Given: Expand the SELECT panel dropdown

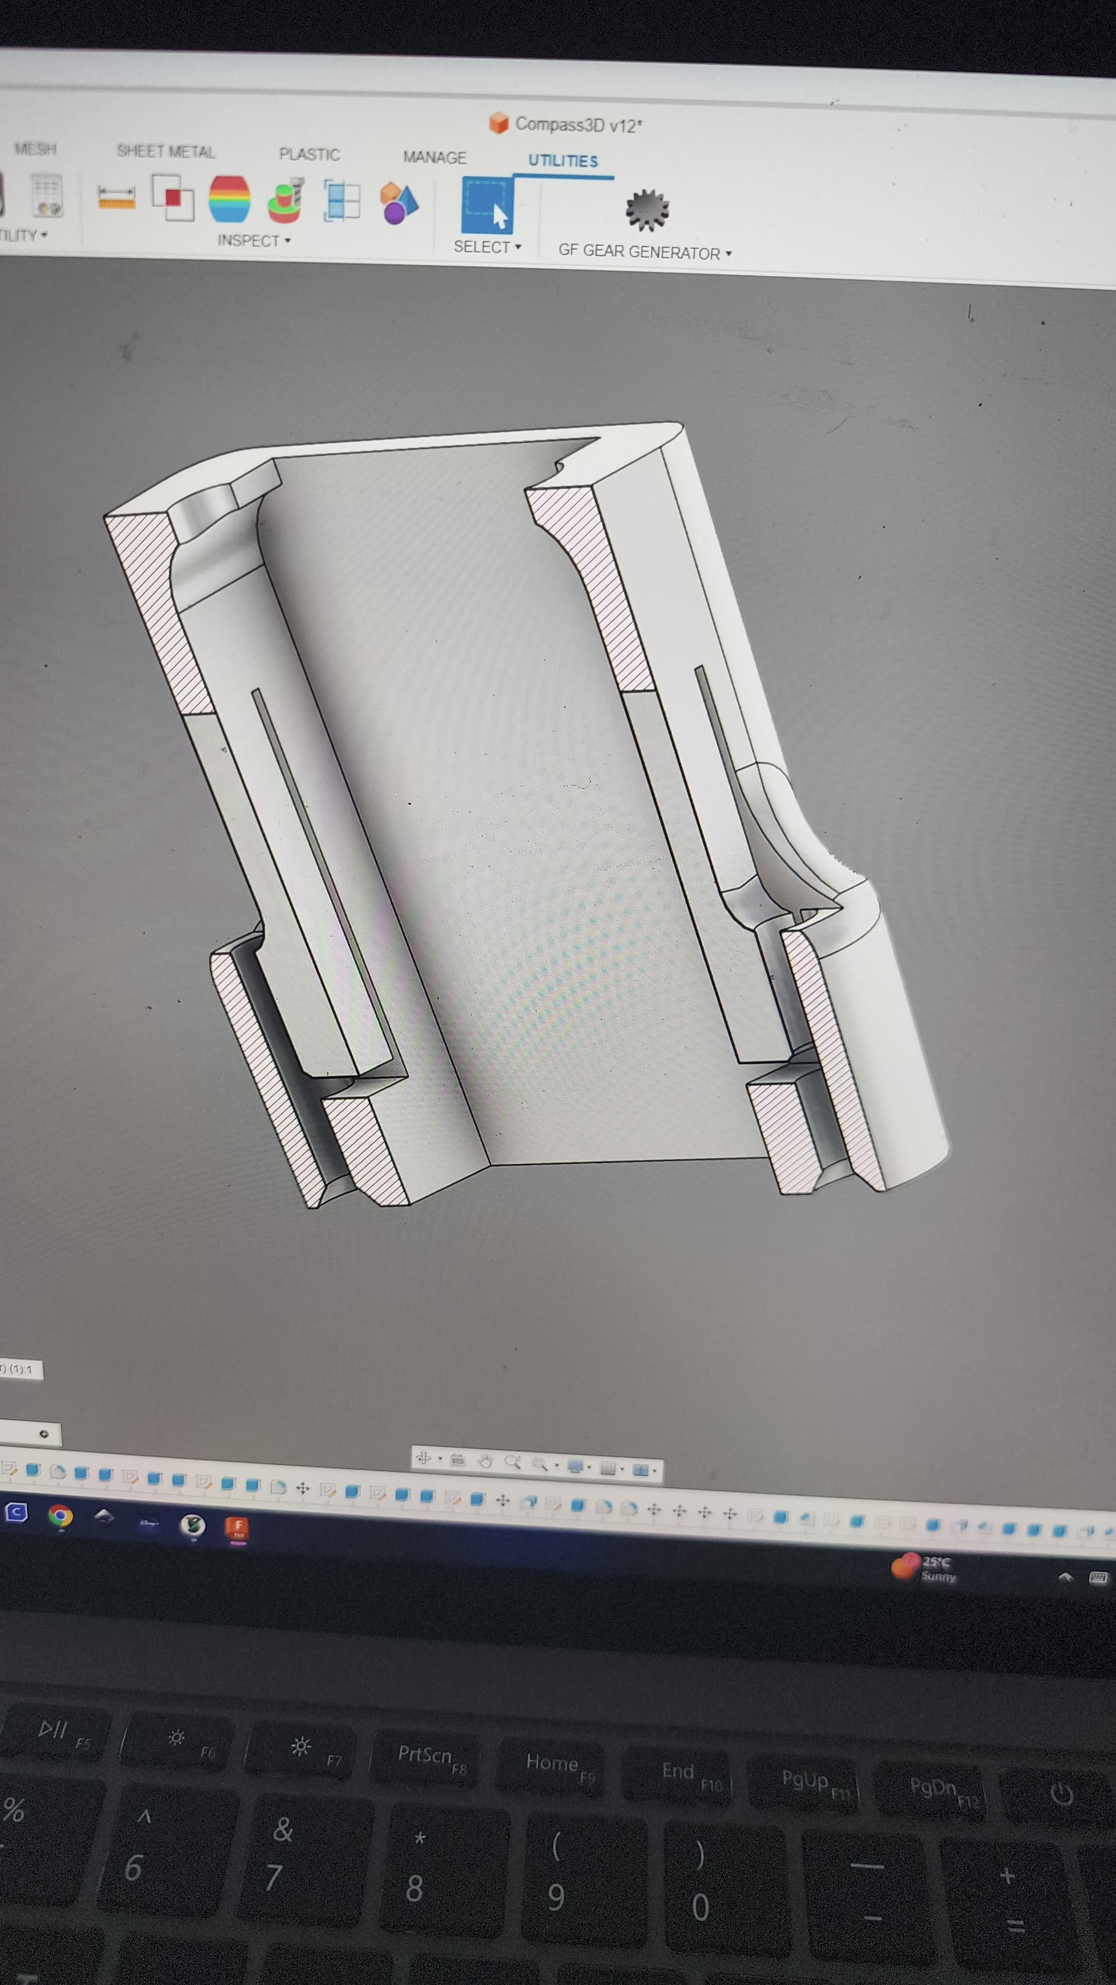Looking at the screenshot, I should click(x=487, y=247).
